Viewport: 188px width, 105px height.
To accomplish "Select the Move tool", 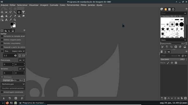I will coord(2,12).
